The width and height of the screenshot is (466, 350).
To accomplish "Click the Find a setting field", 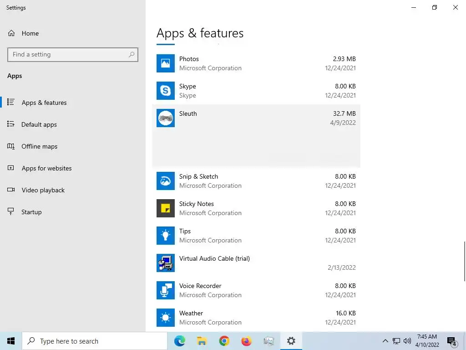I will 73,55.
